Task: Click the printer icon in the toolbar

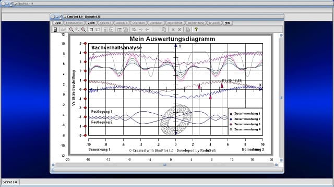Action: (188, 30)
